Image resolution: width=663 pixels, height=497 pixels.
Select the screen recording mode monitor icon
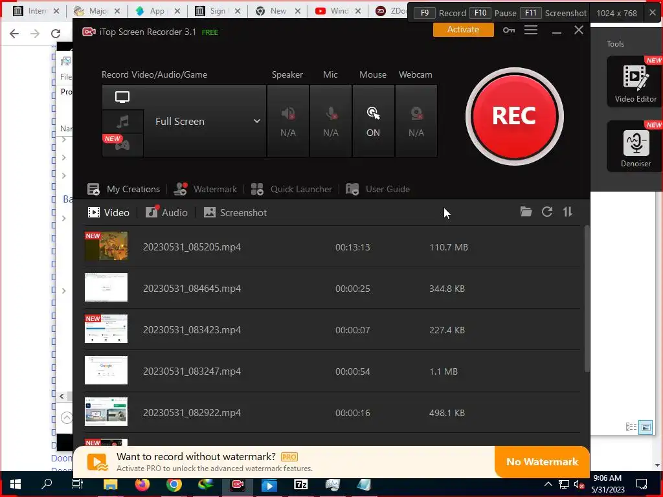122,97
